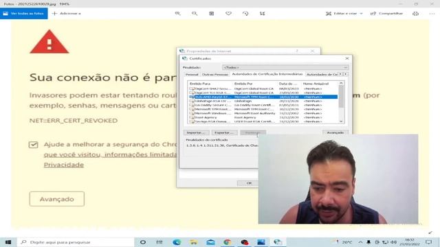Zoom out using the magnifier minus icon
The image size is (440, 247).
click(195, 14)
